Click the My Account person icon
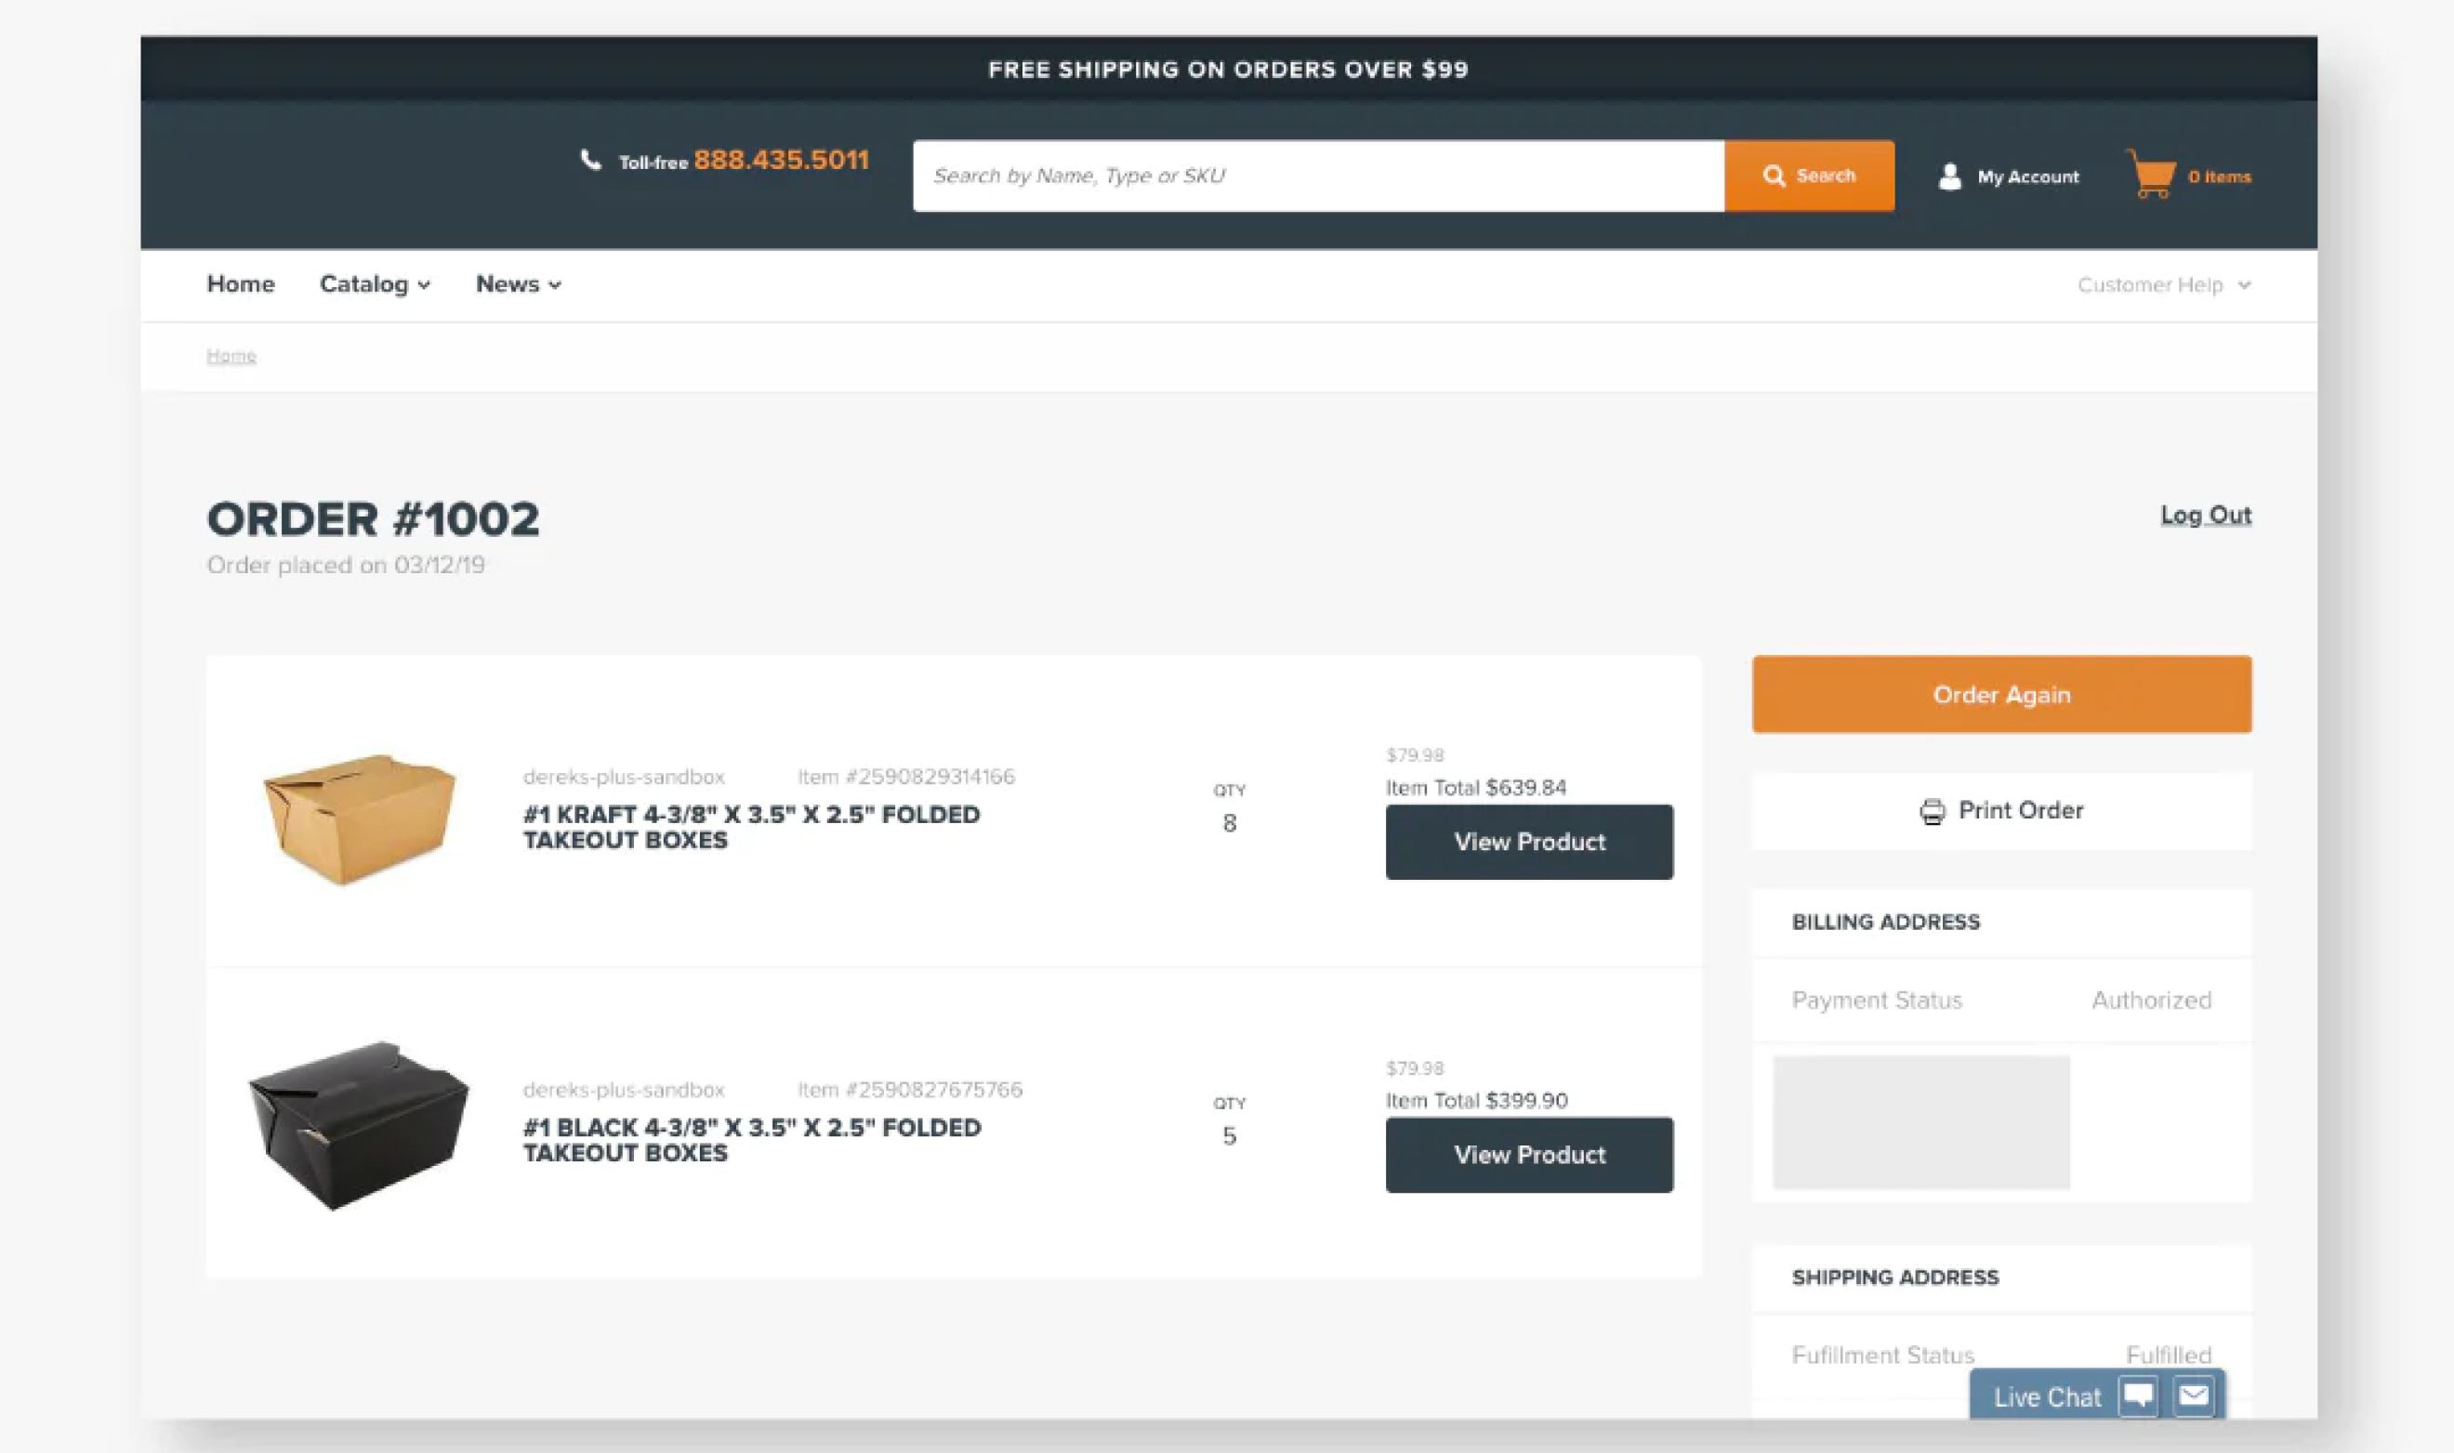This screenshot has height=1453, width=2454. 1949,177
